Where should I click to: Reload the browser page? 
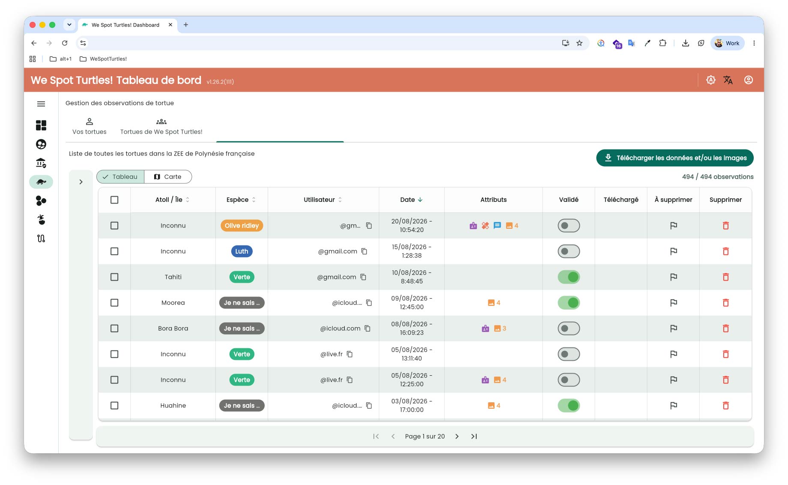(x=65, y=43)
